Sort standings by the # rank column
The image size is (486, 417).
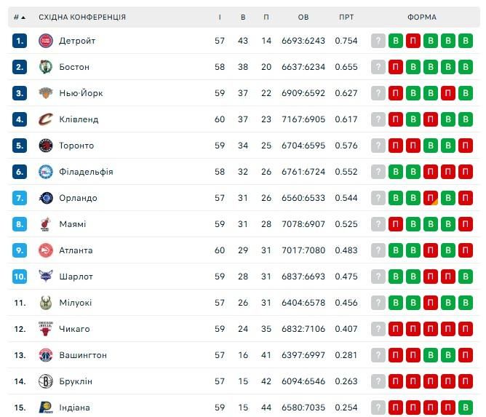[x=19, y=17]
